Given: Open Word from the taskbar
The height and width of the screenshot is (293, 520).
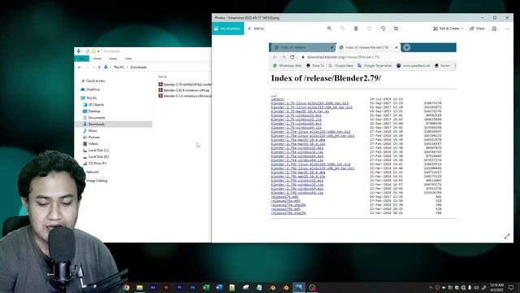Looking at the screenshot, I should click(x=219, y=287).
